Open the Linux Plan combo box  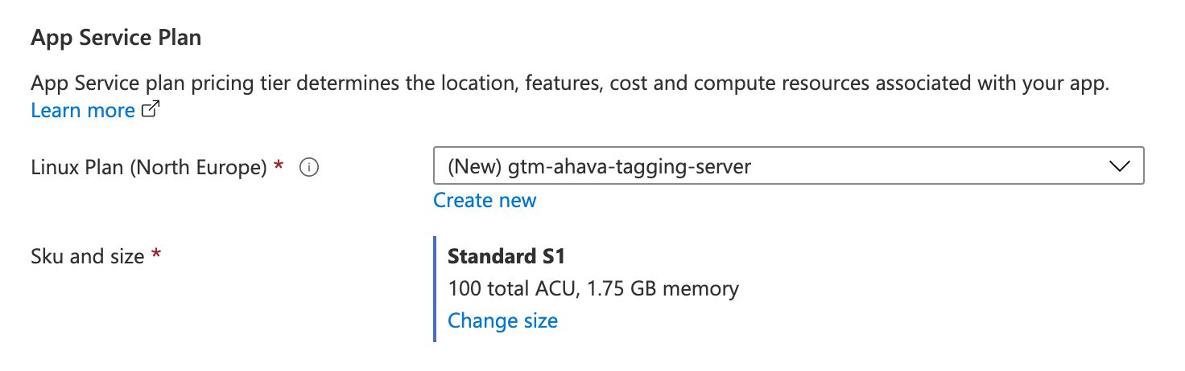coord(789,167)
